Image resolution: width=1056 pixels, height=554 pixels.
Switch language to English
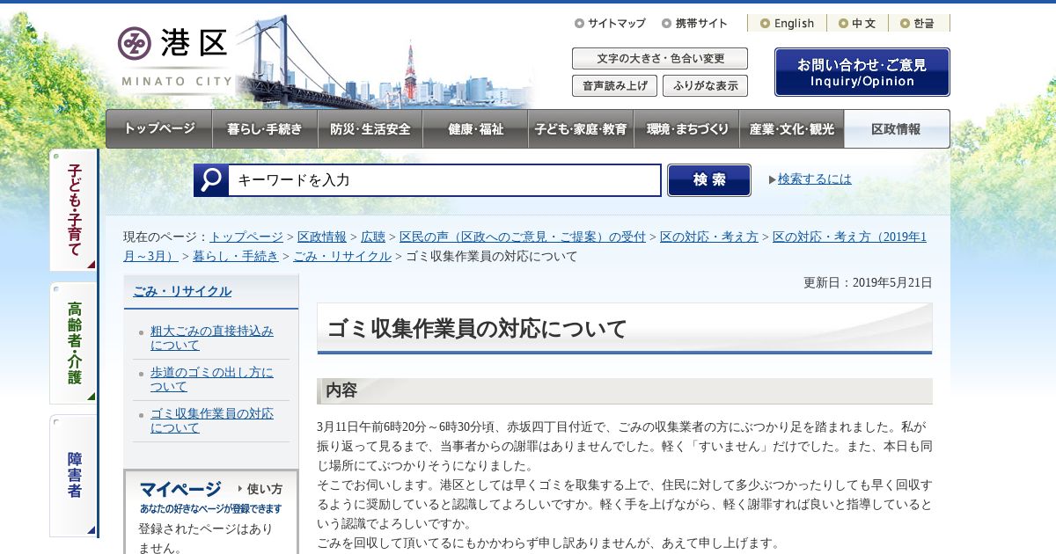(x=787, y=24)
